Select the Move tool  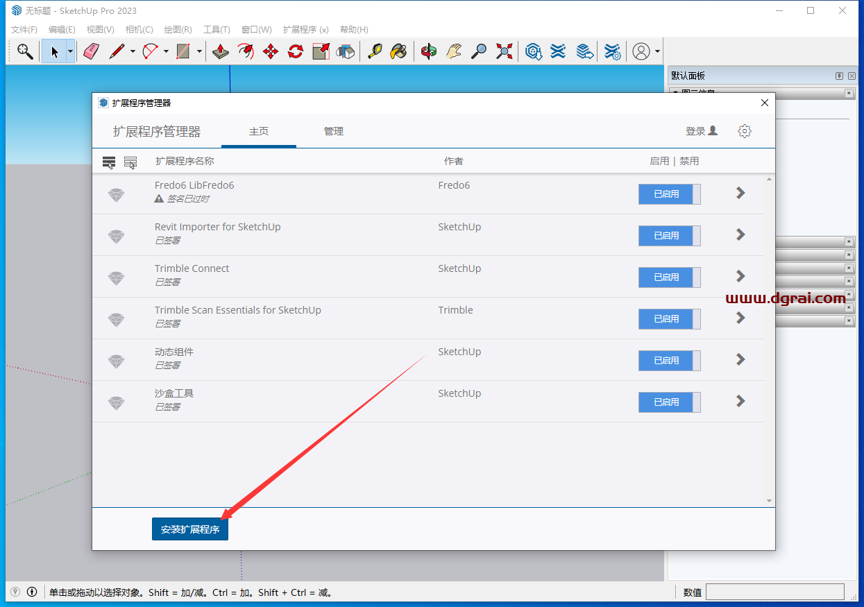[271, 51]
